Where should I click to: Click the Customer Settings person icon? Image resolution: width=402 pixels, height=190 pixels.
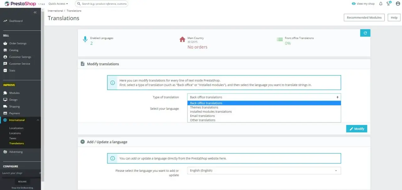point(5,57)
